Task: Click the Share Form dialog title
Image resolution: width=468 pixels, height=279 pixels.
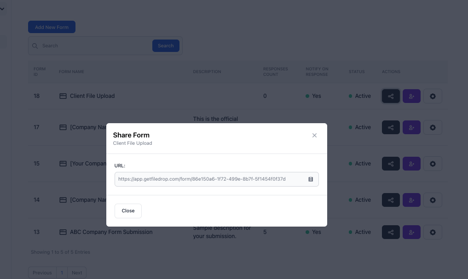Action: [131, 135]
